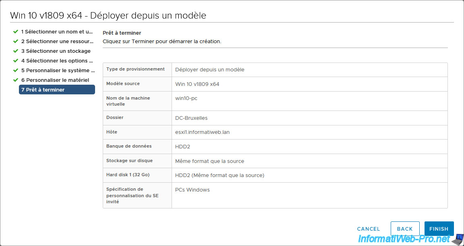Cancel the deployment wizard
This screenshot has height=246, width=464.
pos(369,229)
